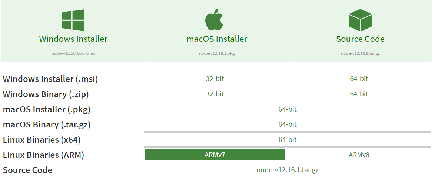Click the Windows logo icon

click(73, 20)
